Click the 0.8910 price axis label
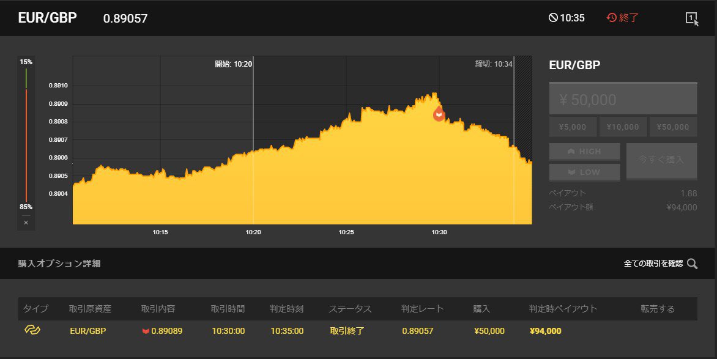The height and width of the screenshot is (359, 717). (x=58, y=86)
